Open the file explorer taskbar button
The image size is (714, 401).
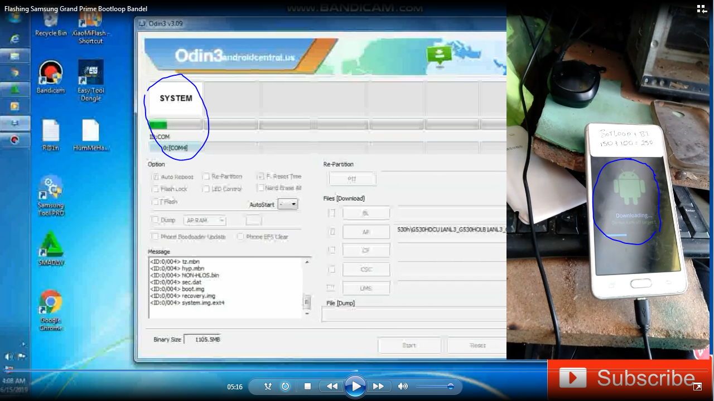click(15, 56)
